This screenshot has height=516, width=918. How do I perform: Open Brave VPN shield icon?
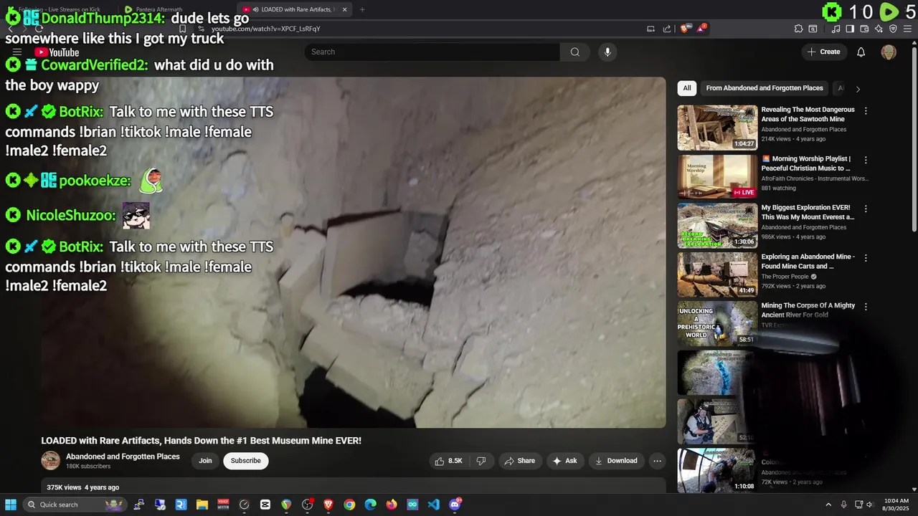pos(893,29)
